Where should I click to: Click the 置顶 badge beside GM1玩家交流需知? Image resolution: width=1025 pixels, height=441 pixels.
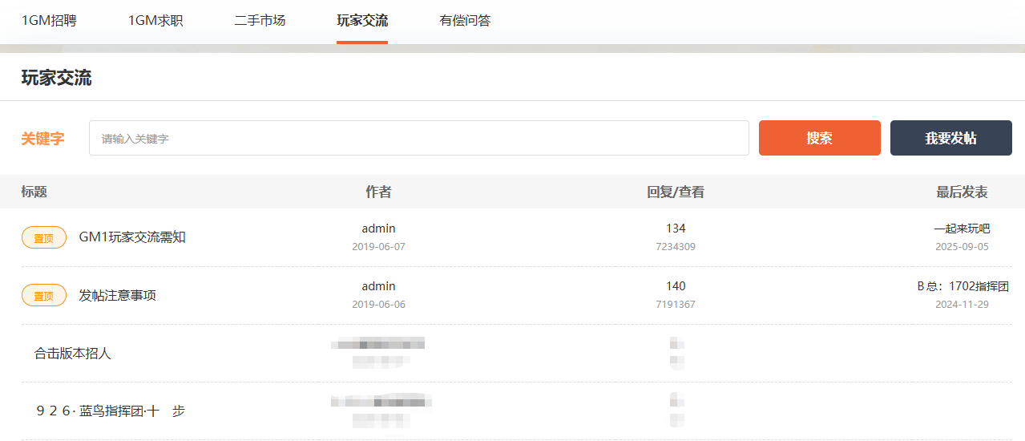[x=44, y=237]
